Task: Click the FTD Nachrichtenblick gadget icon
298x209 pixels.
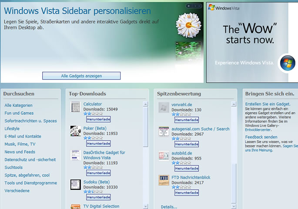Action: 164,180
